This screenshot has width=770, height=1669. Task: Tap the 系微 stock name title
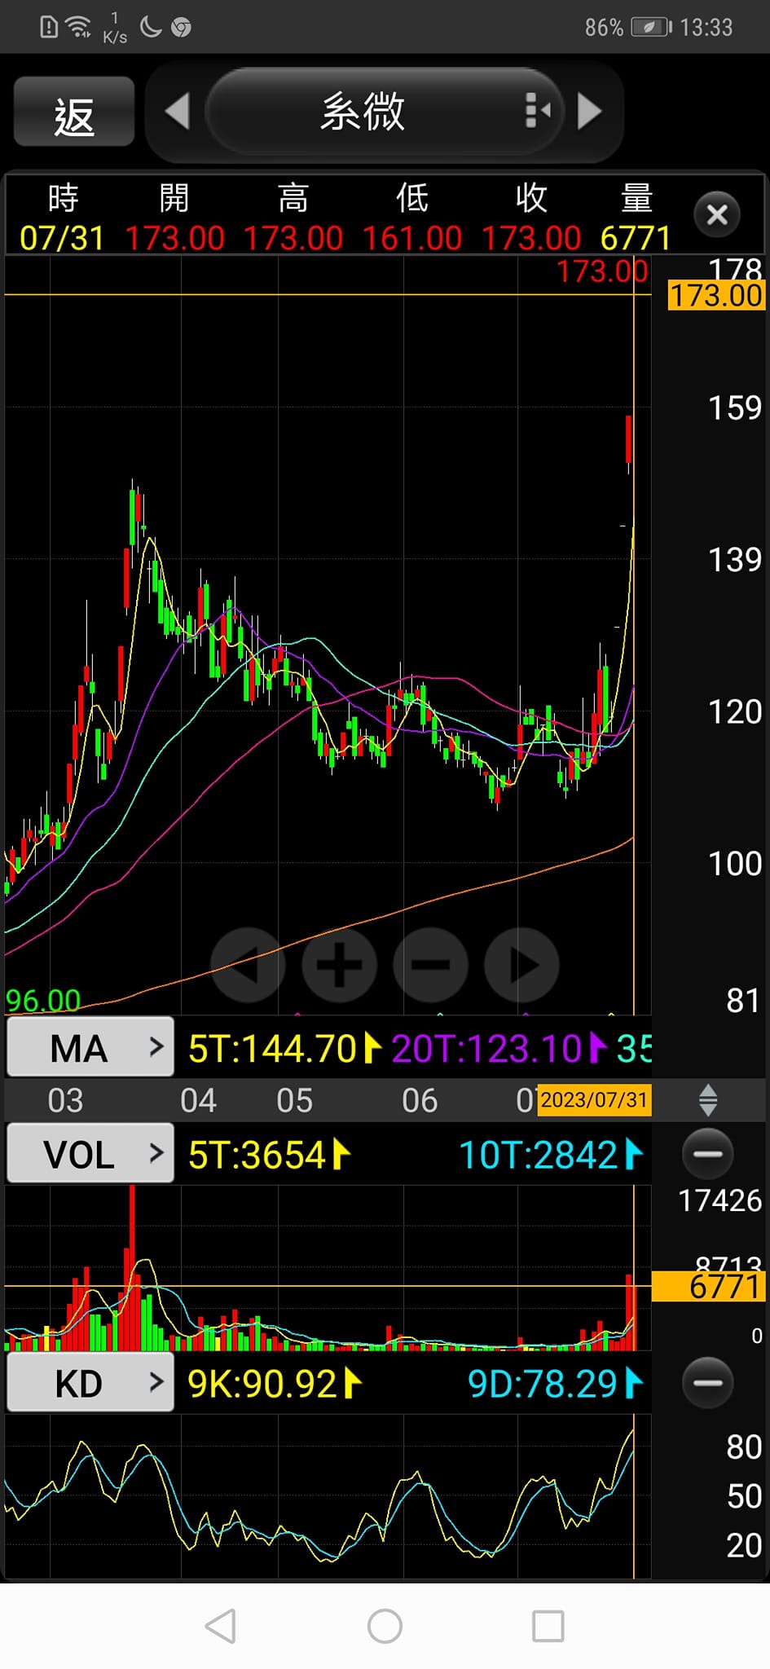tap(363, 111)
